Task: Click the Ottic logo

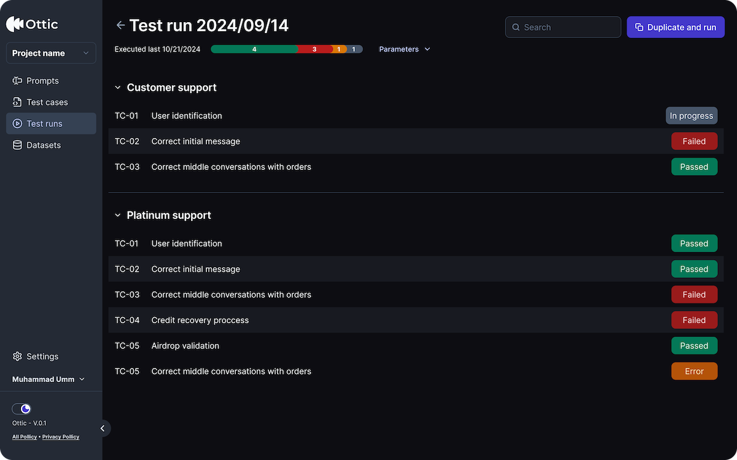Action: tap(32, 24)
